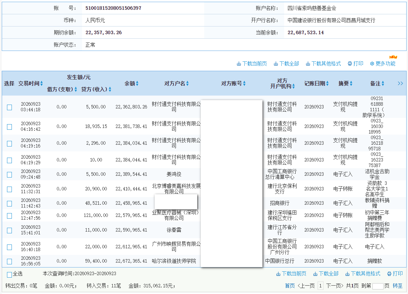Click bottom 下载全部 link
Screen dimensions: 408x294
326,274
